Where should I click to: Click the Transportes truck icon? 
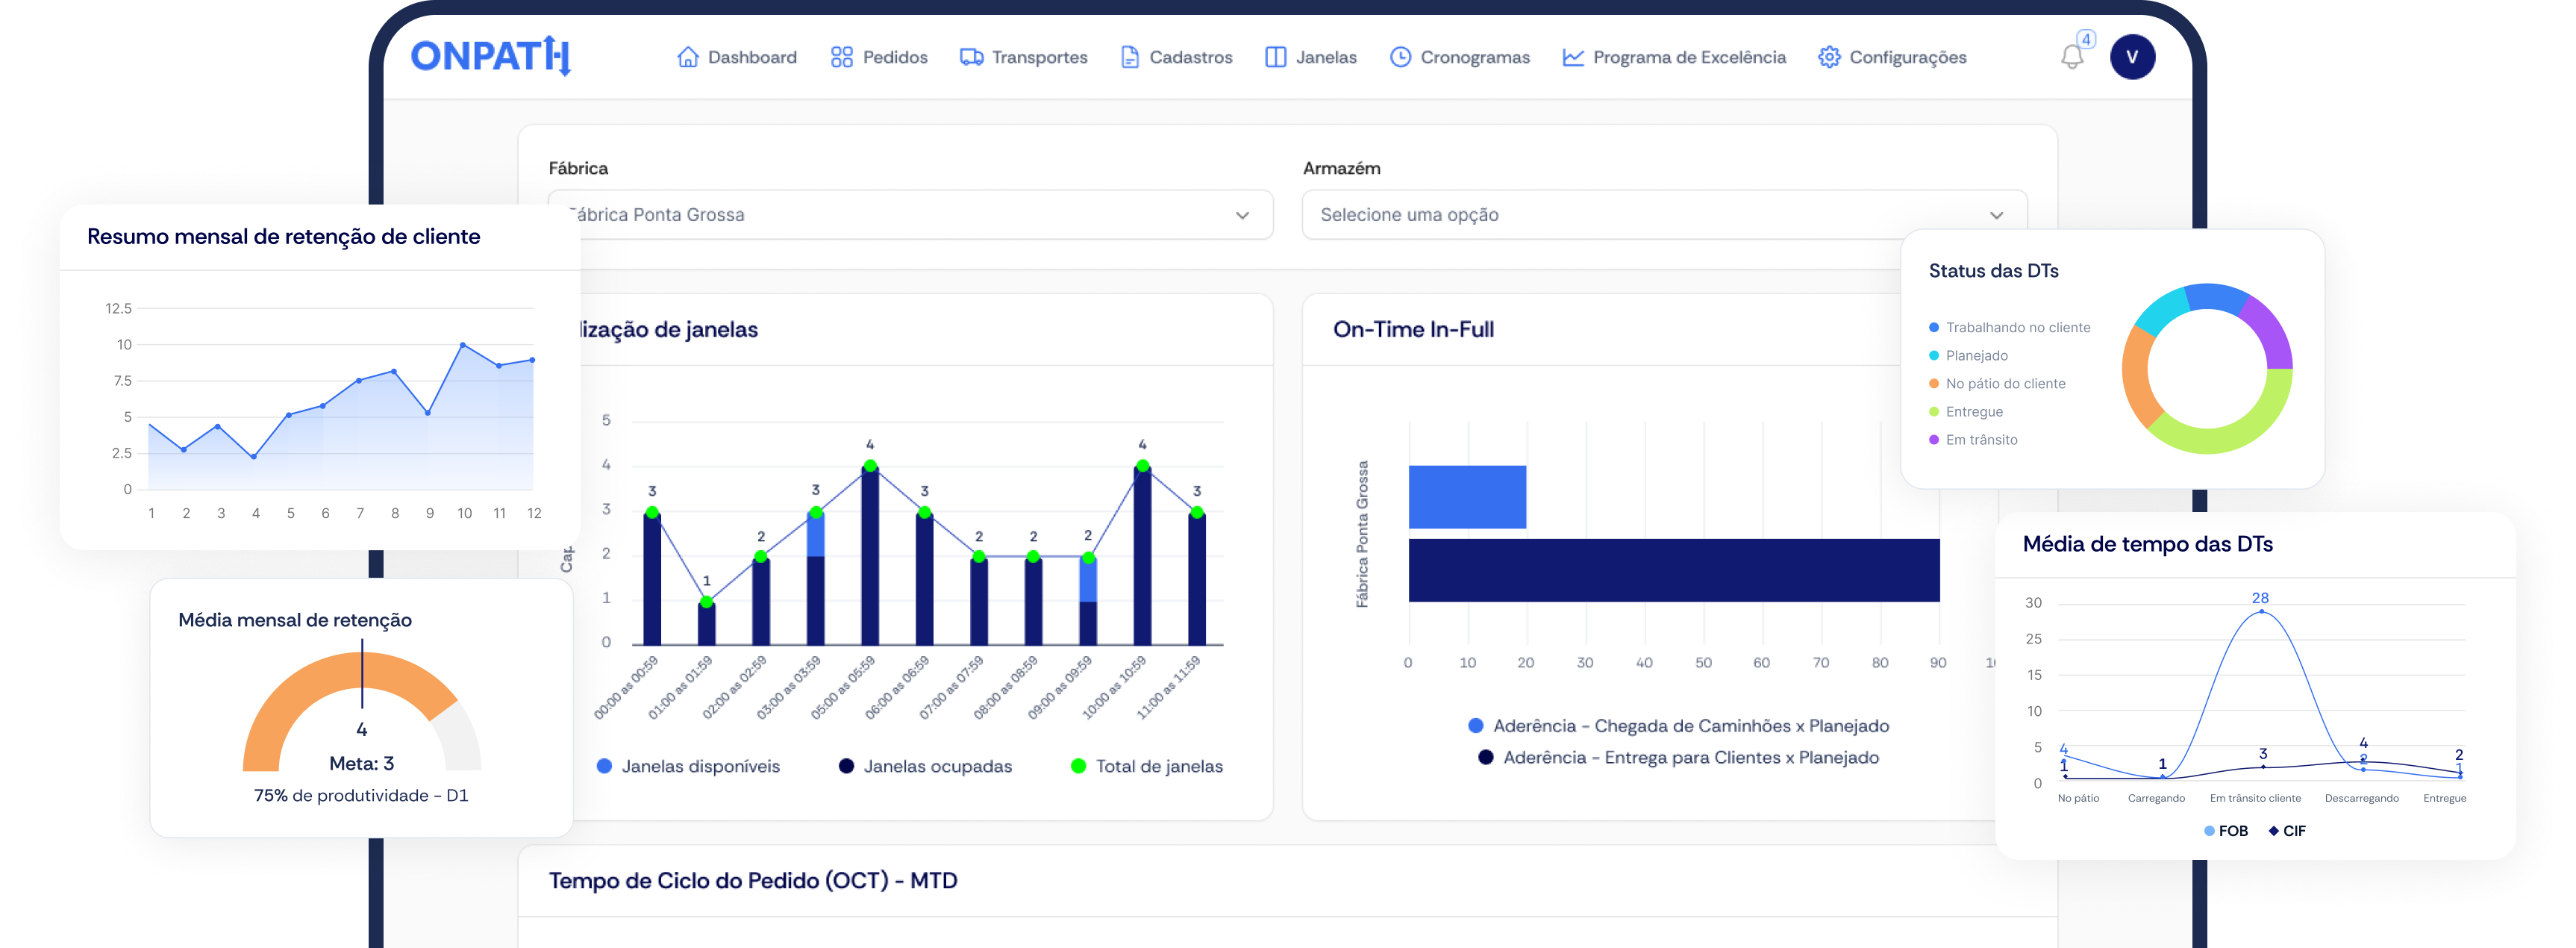pyautogui.click(x=971, y=57)
